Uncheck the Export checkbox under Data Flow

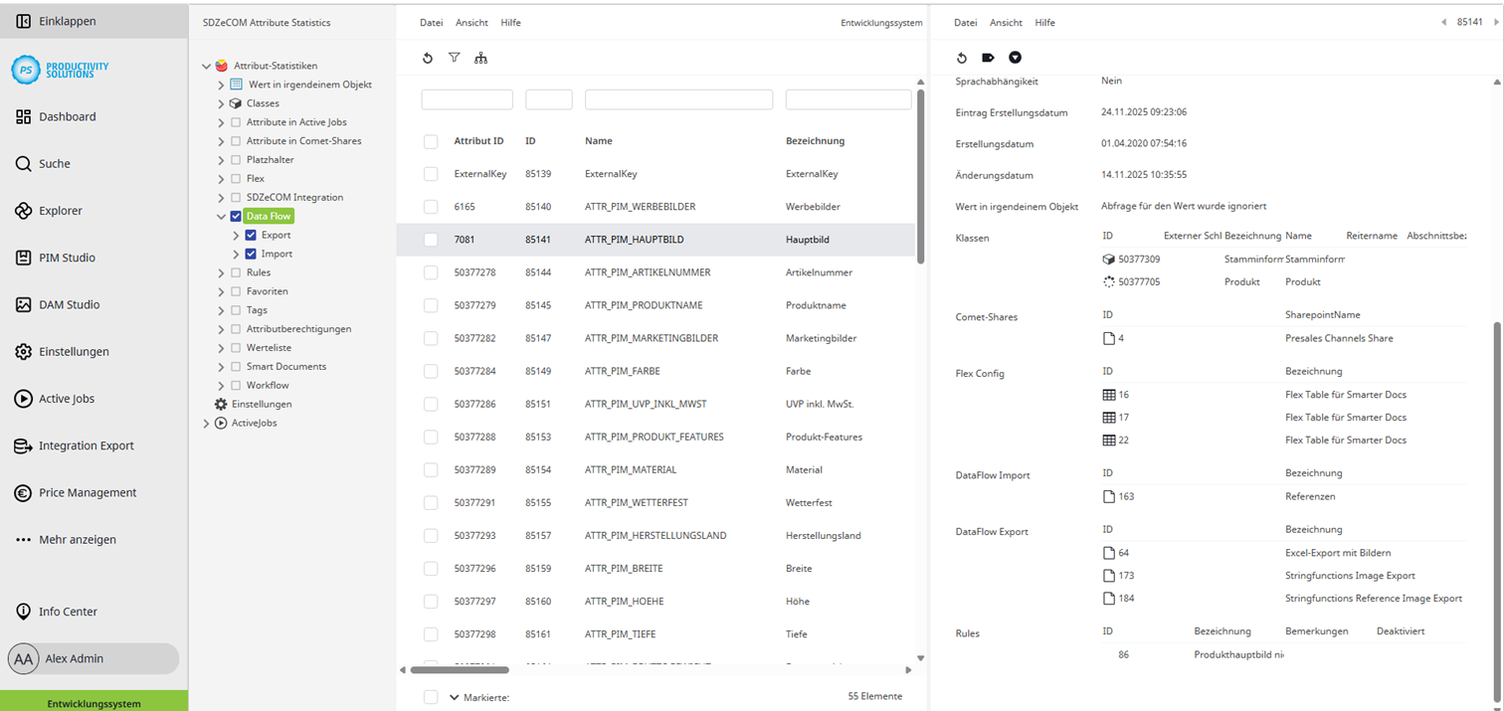[251, 235]
